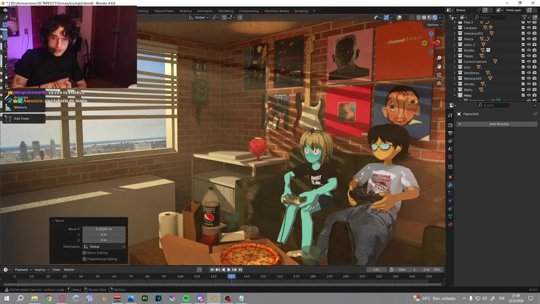
Task: Open viewport Options dropdown
Action: tap(435, 25)
